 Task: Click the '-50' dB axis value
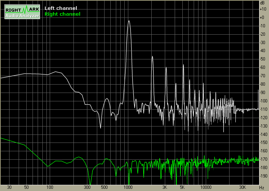[x=263, y=59]
